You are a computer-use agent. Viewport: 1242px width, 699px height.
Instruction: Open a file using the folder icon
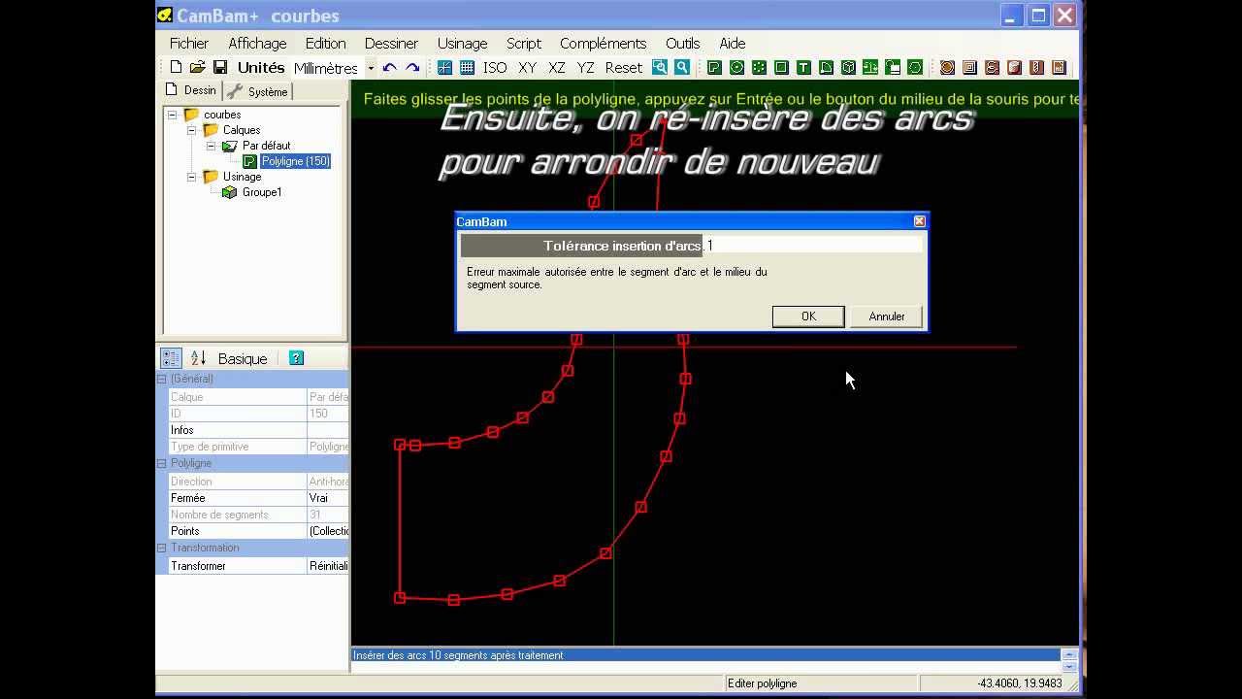[198, 67]
